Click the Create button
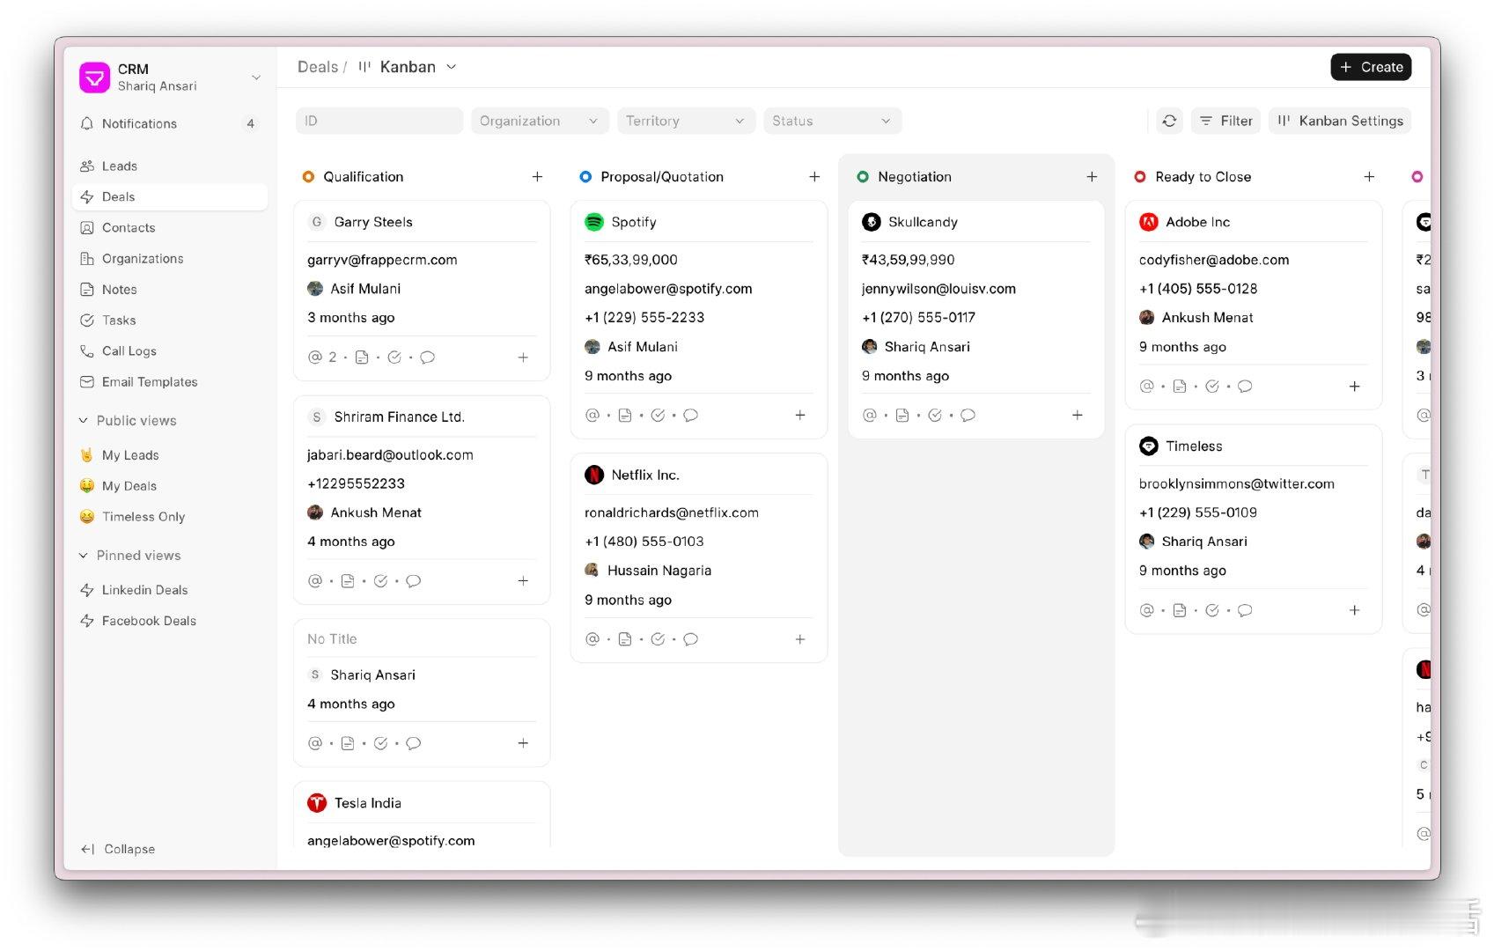This screenshot has height=951, width=1494. click(x=1371, y=67)
